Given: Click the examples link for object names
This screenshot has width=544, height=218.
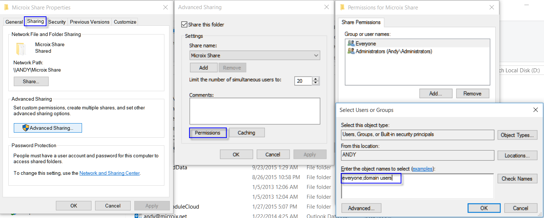Looking at the screenshot, I should pyautogui.click(x=422, y=169).
